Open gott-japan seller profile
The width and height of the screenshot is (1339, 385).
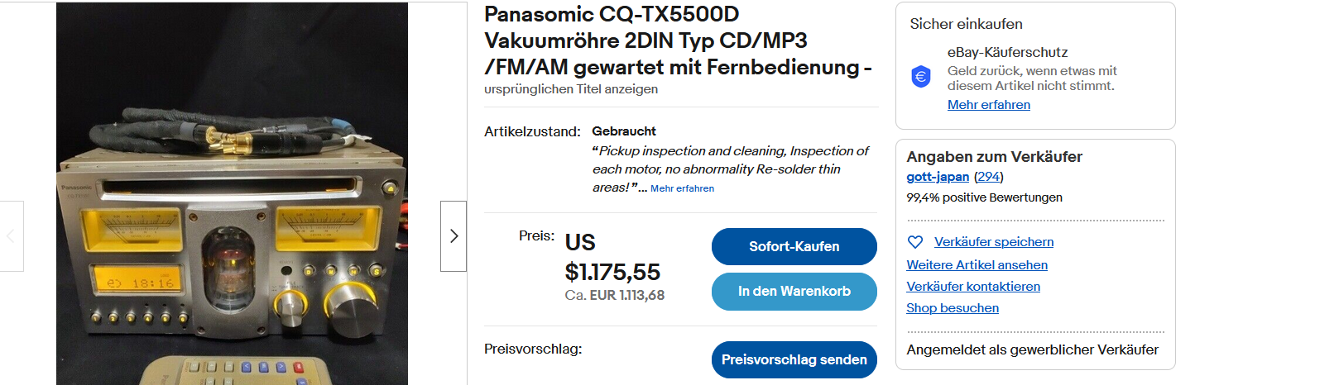[x=938, y=177]
